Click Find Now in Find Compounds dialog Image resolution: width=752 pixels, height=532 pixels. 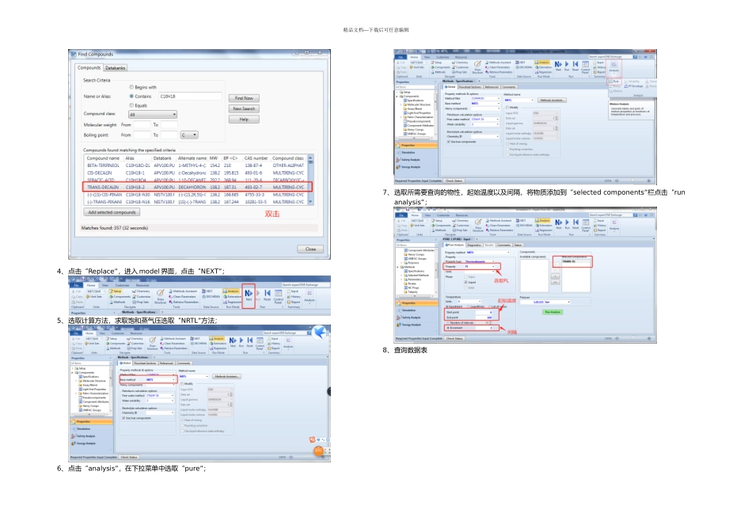click(244, 98)
